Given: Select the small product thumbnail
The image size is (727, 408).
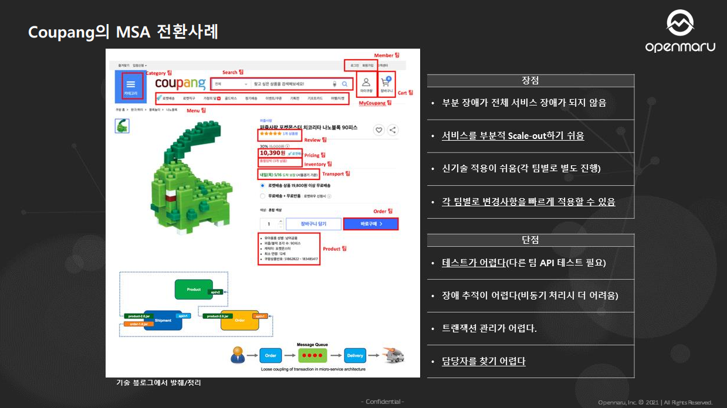Looking at the screenshot, I should pos(123,125).
